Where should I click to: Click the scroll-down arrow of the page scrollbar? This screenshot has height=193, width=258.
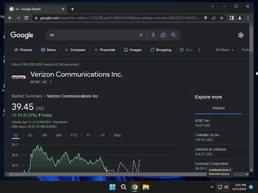(251, 170)
